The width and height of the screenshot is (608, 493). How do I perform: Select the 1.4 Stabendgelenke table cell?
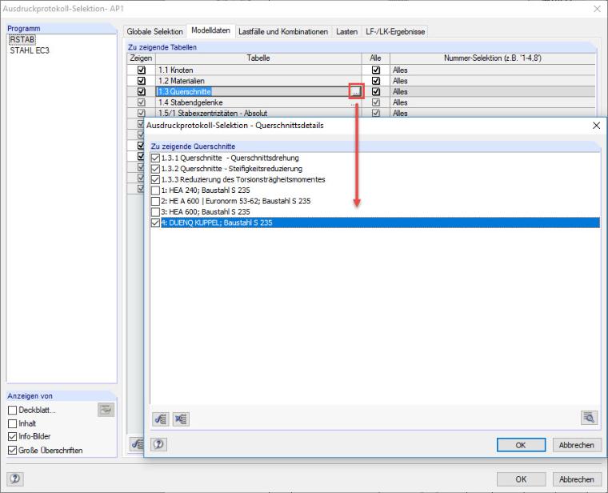pyautogui.click(x=258, y=102)
